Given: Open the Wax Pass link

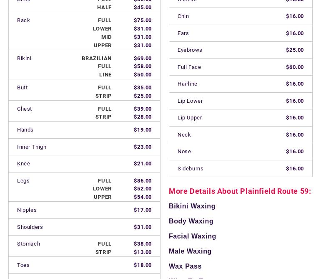Looking at the screenshot, I should click(x=185, y=266).
